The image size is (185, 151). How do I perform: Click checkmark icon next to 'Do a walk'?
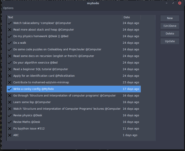(x=10, y=43)
